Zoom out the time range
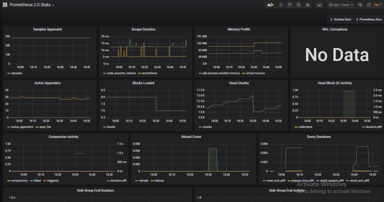Screen dimensions: 384x202 coord(360,5)
